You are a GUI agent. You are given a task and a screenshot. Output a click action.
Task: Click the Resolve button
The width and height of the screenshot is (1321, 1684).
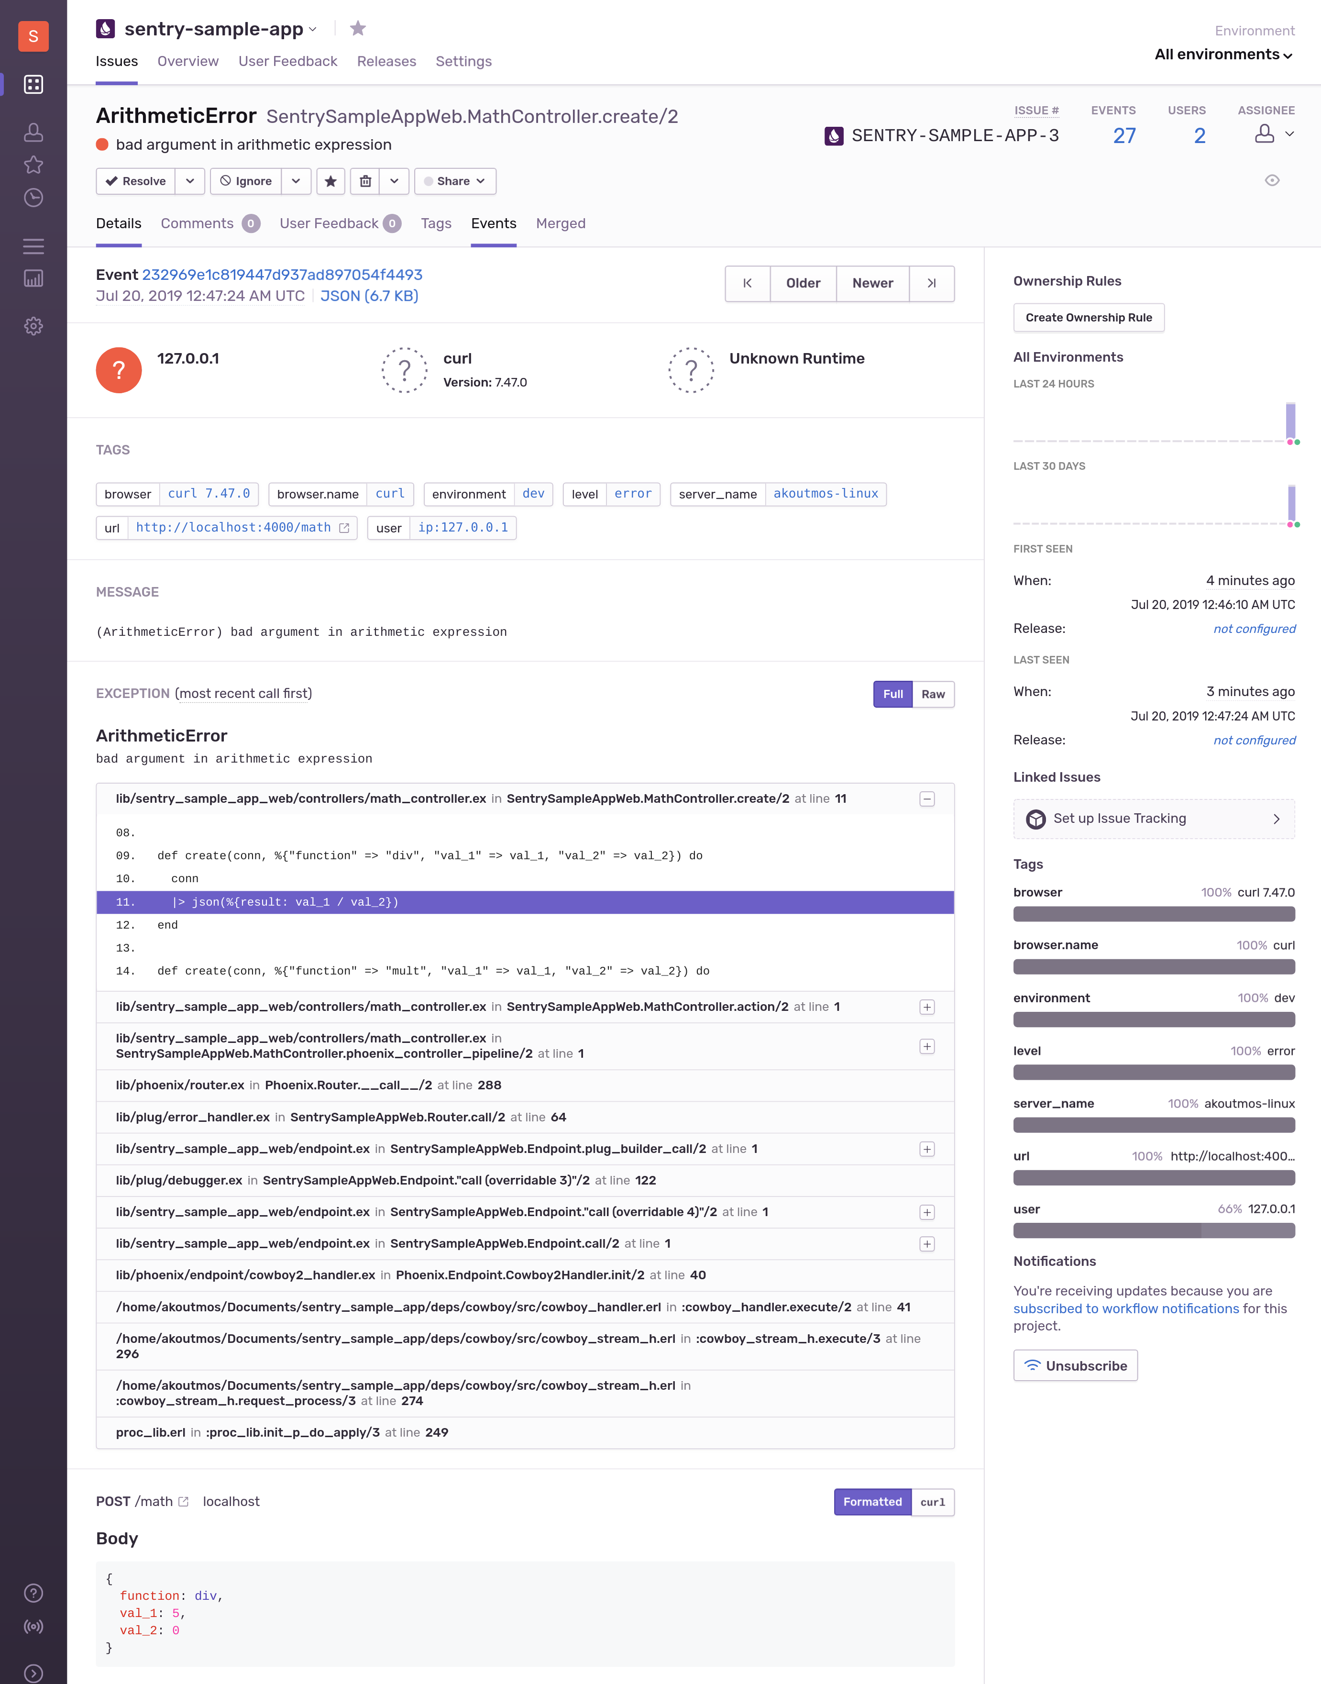point(135,181)
